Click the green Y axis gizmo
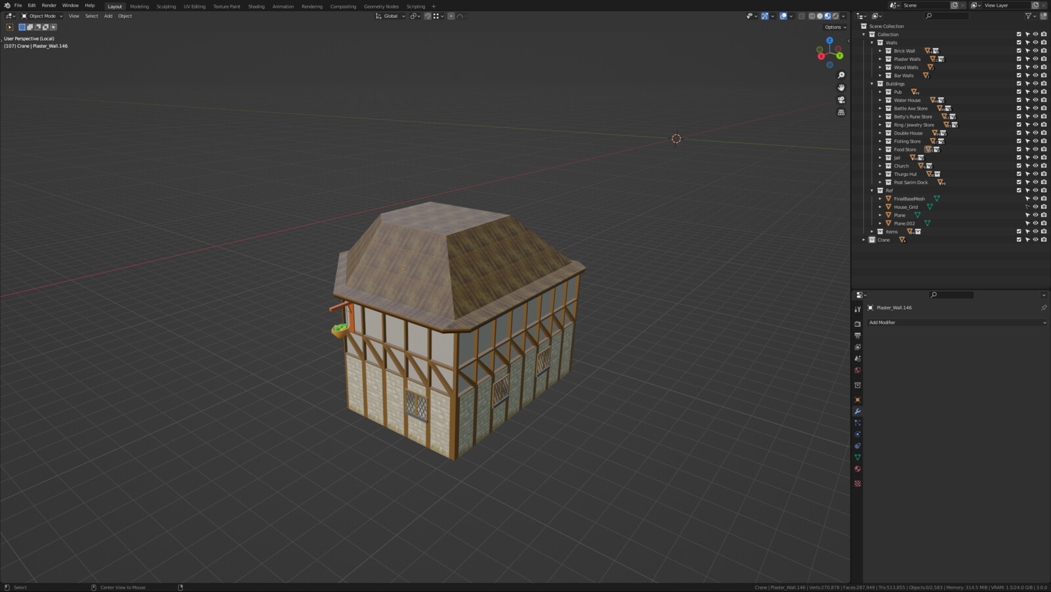 [x=839, y=55]
